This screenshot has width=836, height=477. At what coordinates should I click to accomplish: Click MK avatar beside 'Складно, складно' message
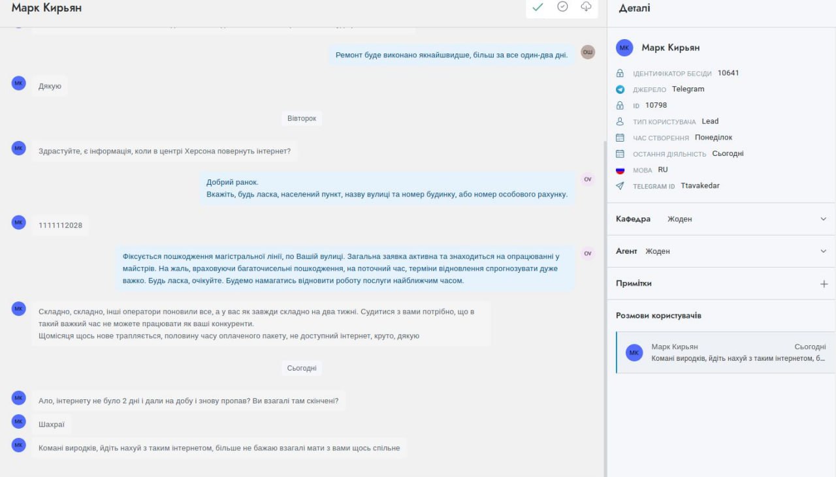[x=19, y=308]
